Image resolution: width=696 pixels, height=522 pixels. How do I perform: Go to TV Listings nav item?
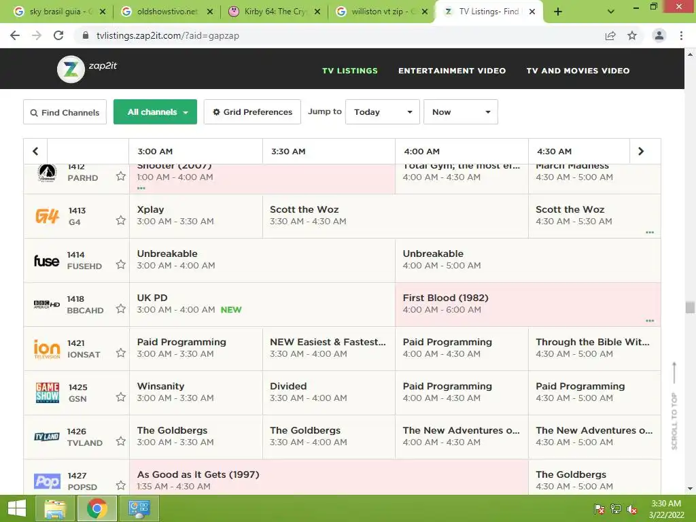point(350,71)
